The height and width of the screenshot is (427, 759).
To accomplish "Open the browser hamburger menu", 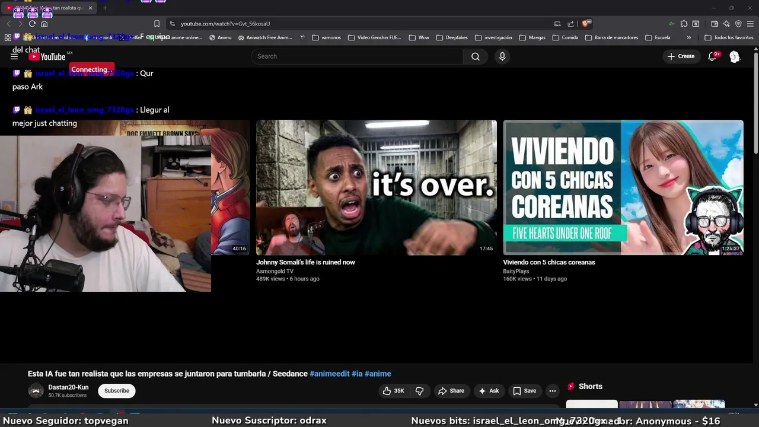I will point(750,24).
